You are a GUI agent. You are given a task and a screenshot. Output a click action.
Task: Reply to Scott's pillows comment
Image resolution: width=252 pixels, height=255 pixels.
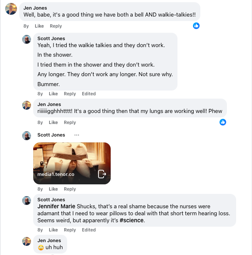[x=70, y=230]
